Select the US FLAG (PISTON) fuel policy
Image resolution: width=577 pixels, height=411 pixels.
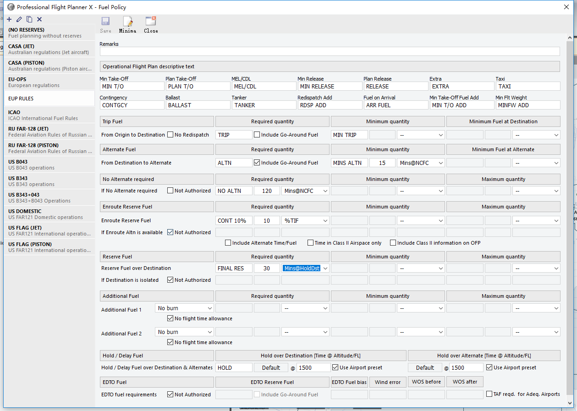pyautogui.click(x=49, y=247)
